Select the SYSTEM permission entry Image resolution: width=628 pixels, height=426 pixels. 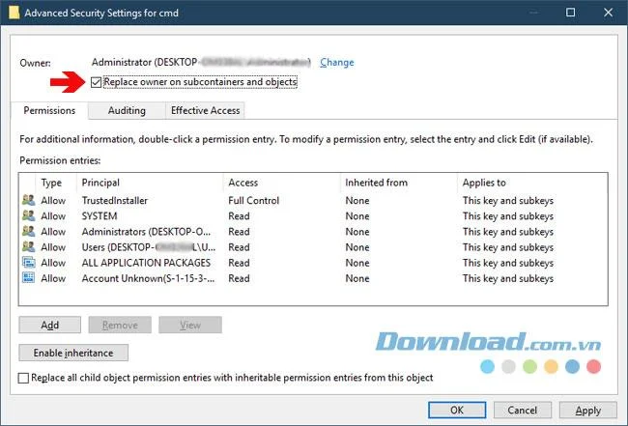313,215
